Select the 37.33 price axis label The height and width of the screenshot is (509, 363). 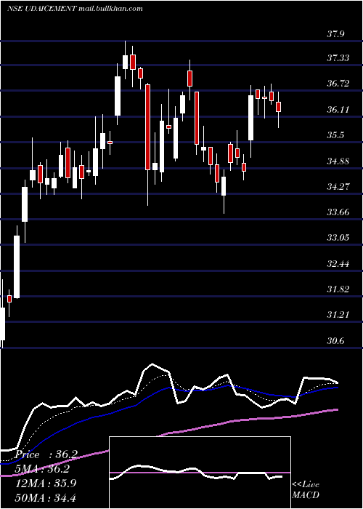(338, 58)
